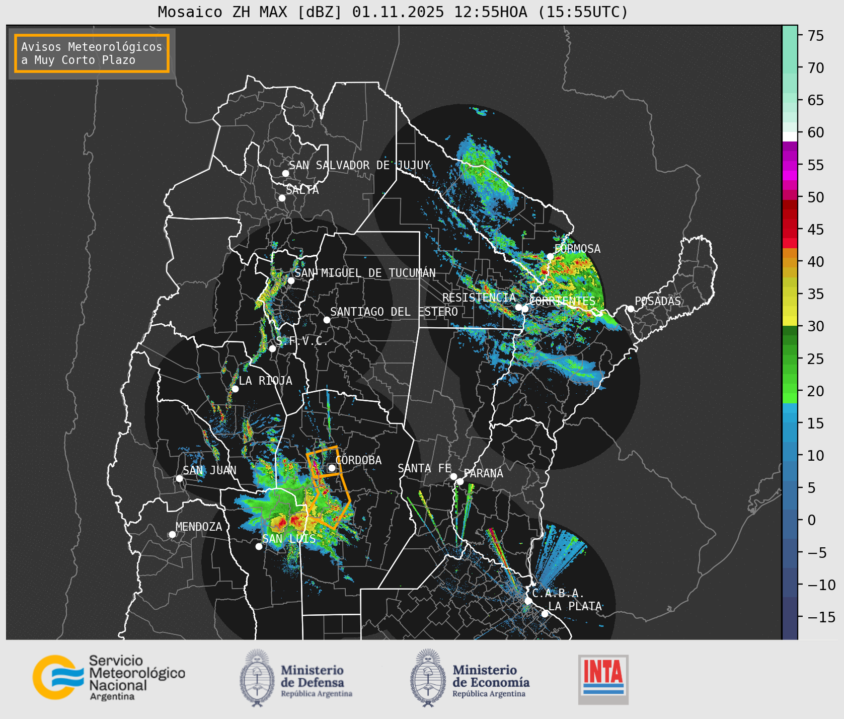Click the POSADAS label
Screen dimensions: 844x719
coord(658,301)
